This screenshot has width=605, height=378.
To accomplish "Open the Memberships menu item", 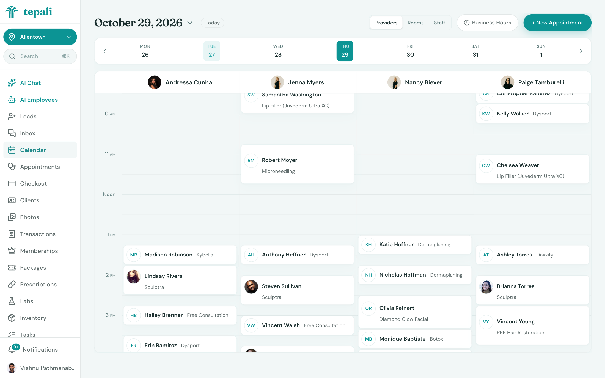I will pyautogui.click(x=40, y=251).
